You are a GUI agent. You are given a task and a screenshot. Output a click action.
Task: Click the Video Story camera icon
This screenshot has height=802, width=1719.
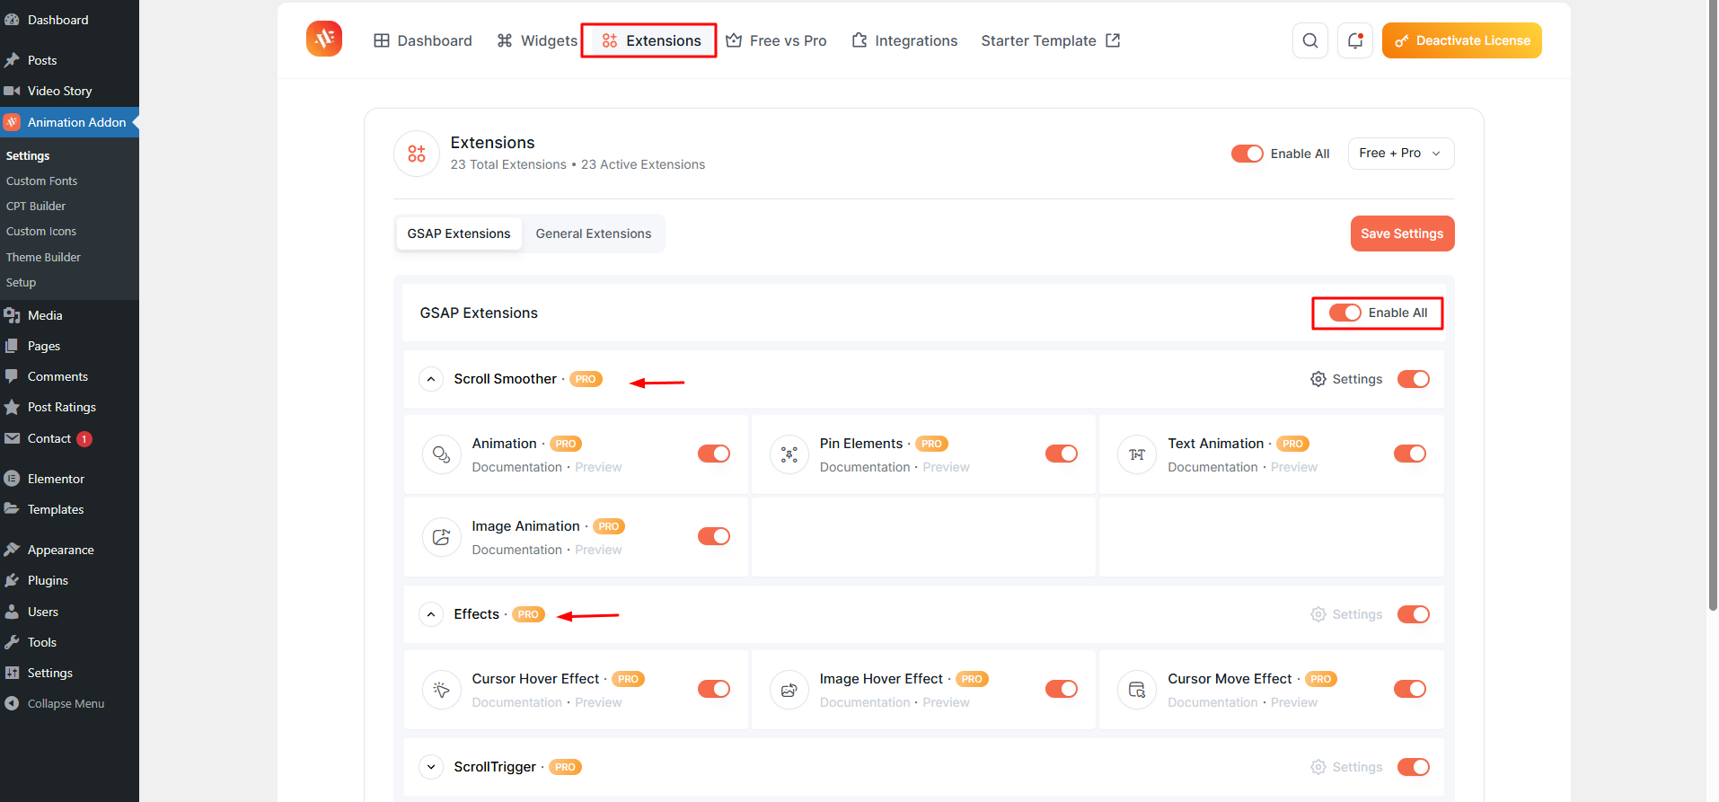[12, 91]
